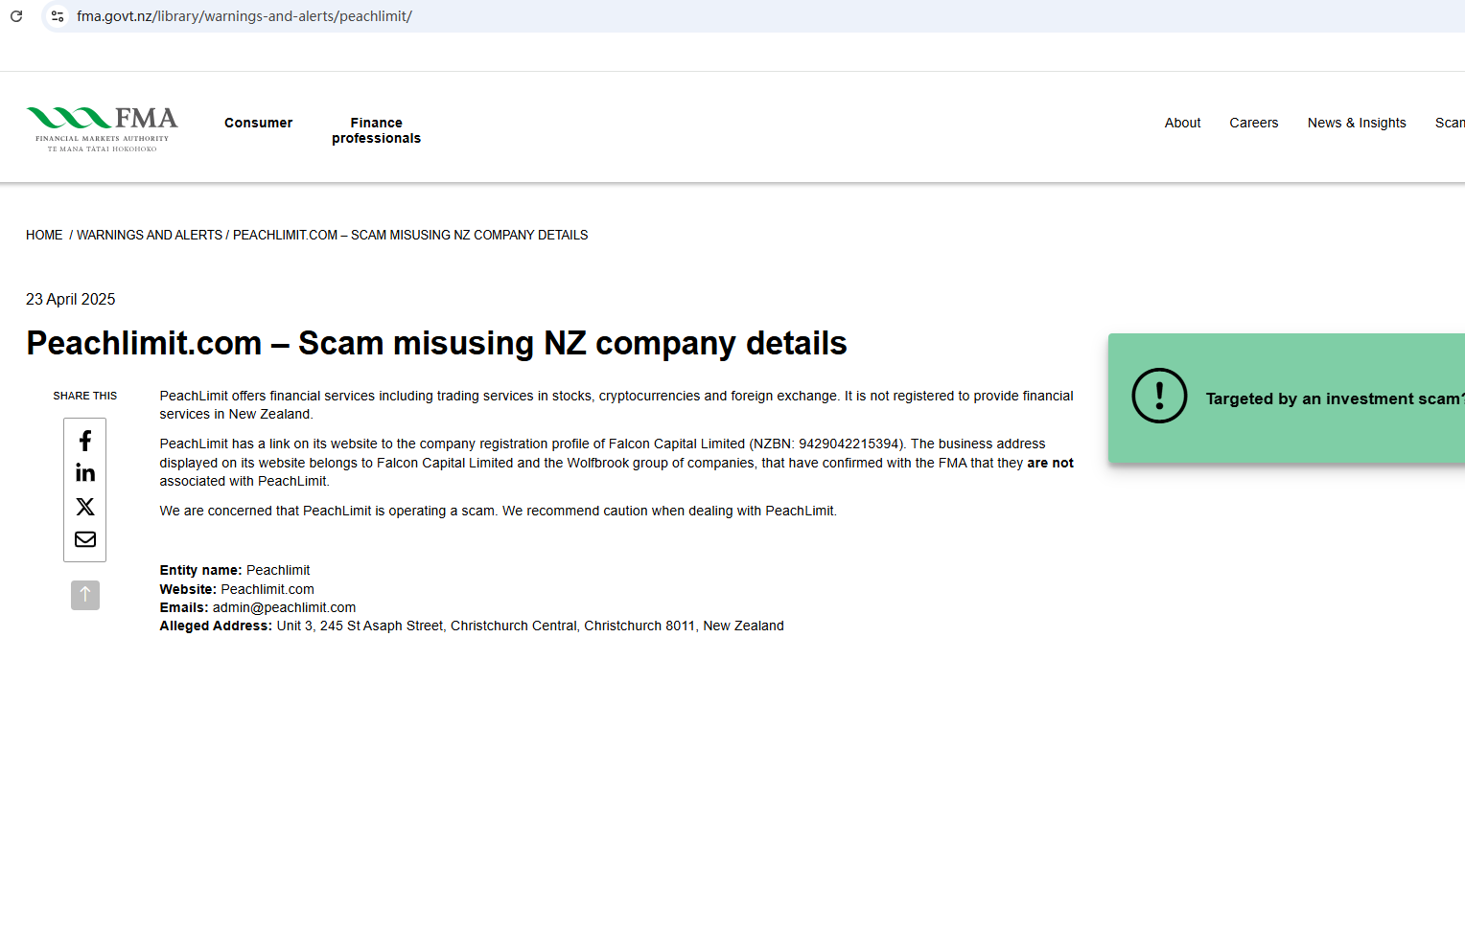Open the Finance professionals menu
Screen dimensions: 1465x933
(376, 130)
